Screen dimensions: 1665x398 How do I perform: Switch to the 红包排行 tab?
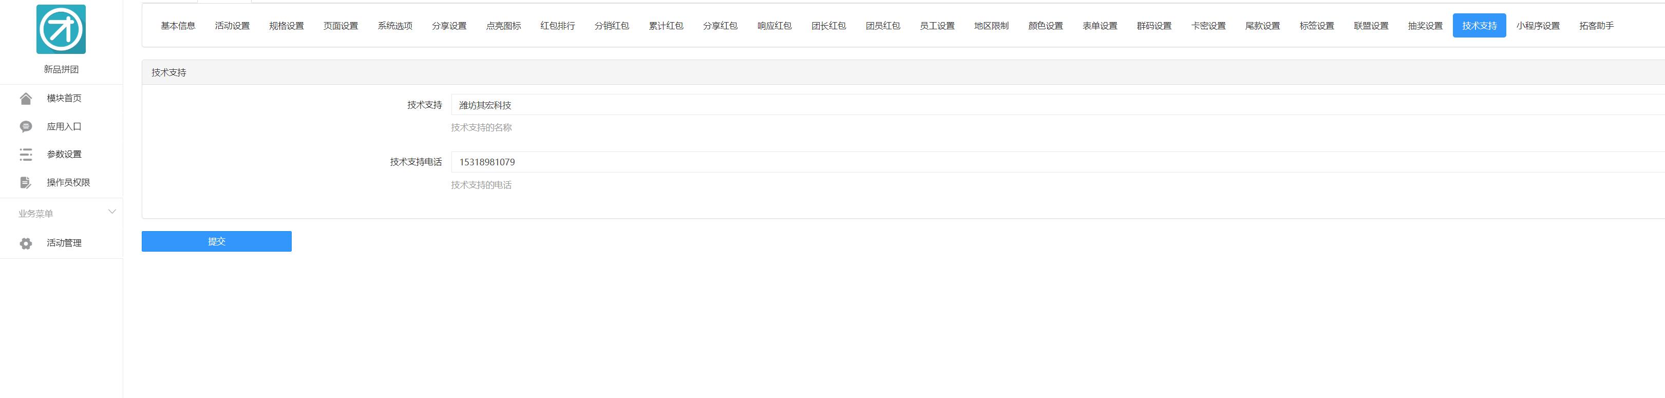coord(558,26)
